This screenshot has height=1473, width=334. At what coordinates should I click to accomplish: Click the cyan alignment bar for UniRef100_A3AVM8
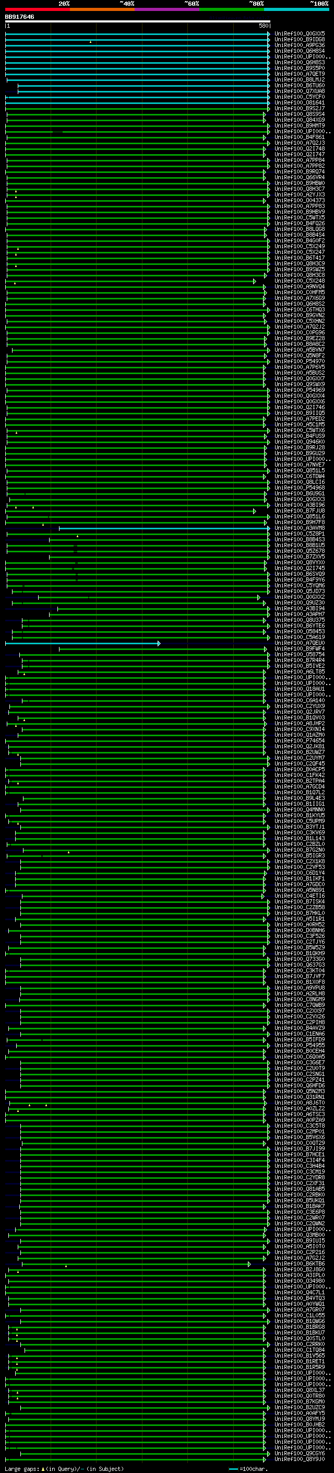[x=164, y=528]
